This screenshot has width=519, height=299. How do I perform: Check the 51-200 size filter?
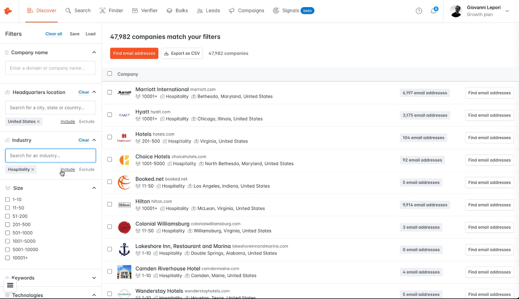tap(8, 216)
